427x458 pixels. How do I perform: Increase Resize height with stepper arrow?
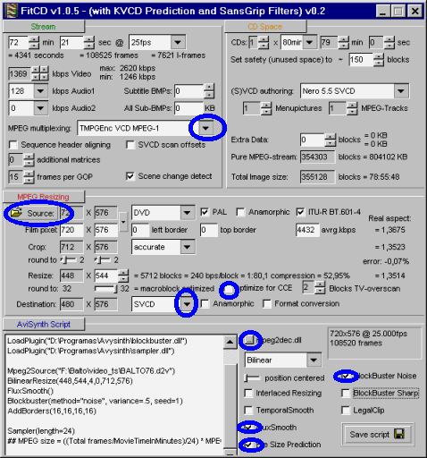tap(123, 273)
